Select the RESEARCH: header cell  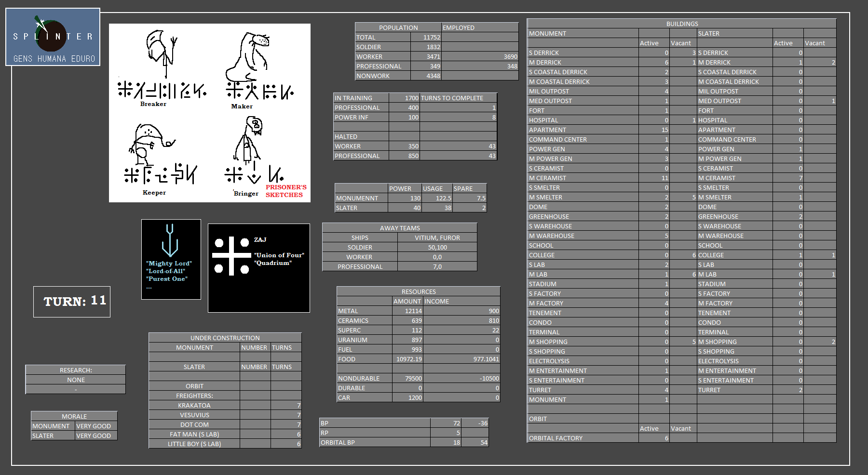(76, 370)
